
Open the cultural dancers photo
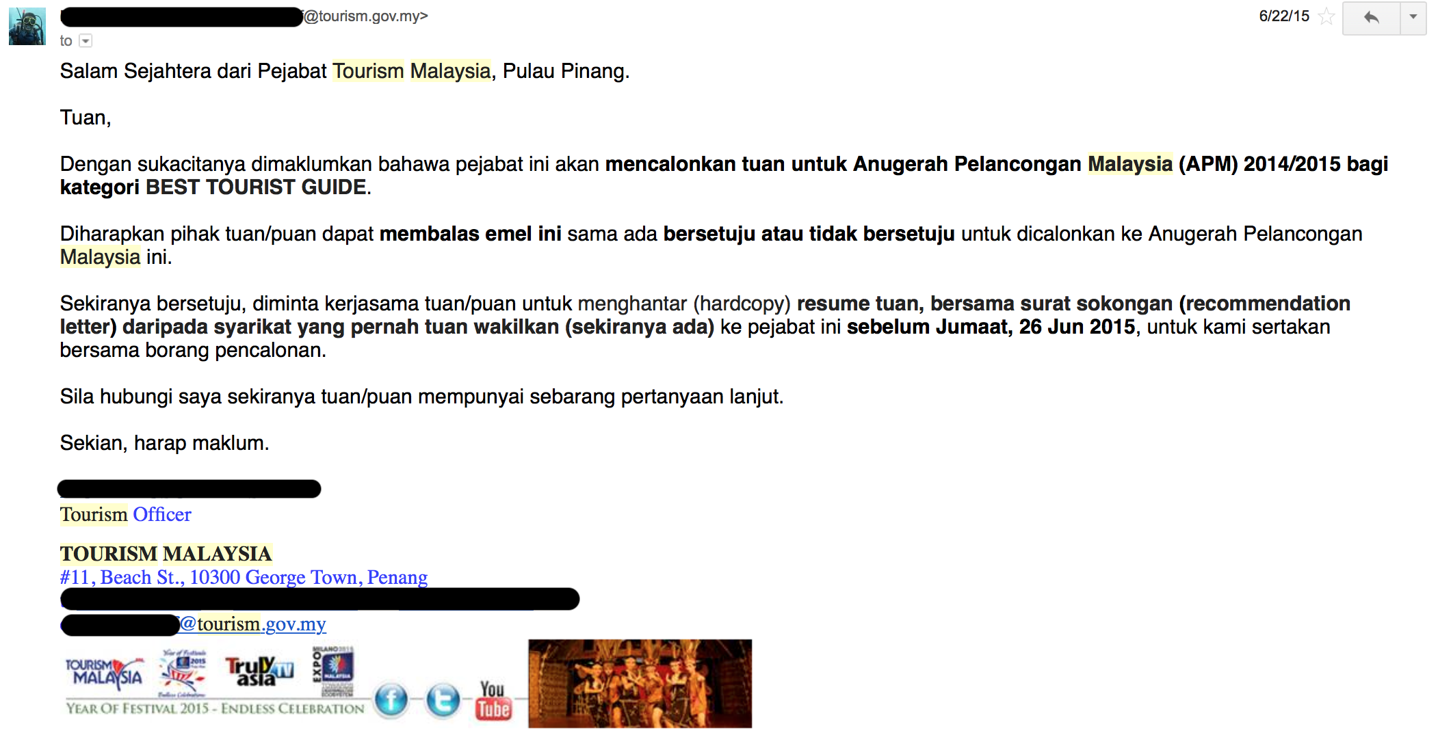pos(640,683)
